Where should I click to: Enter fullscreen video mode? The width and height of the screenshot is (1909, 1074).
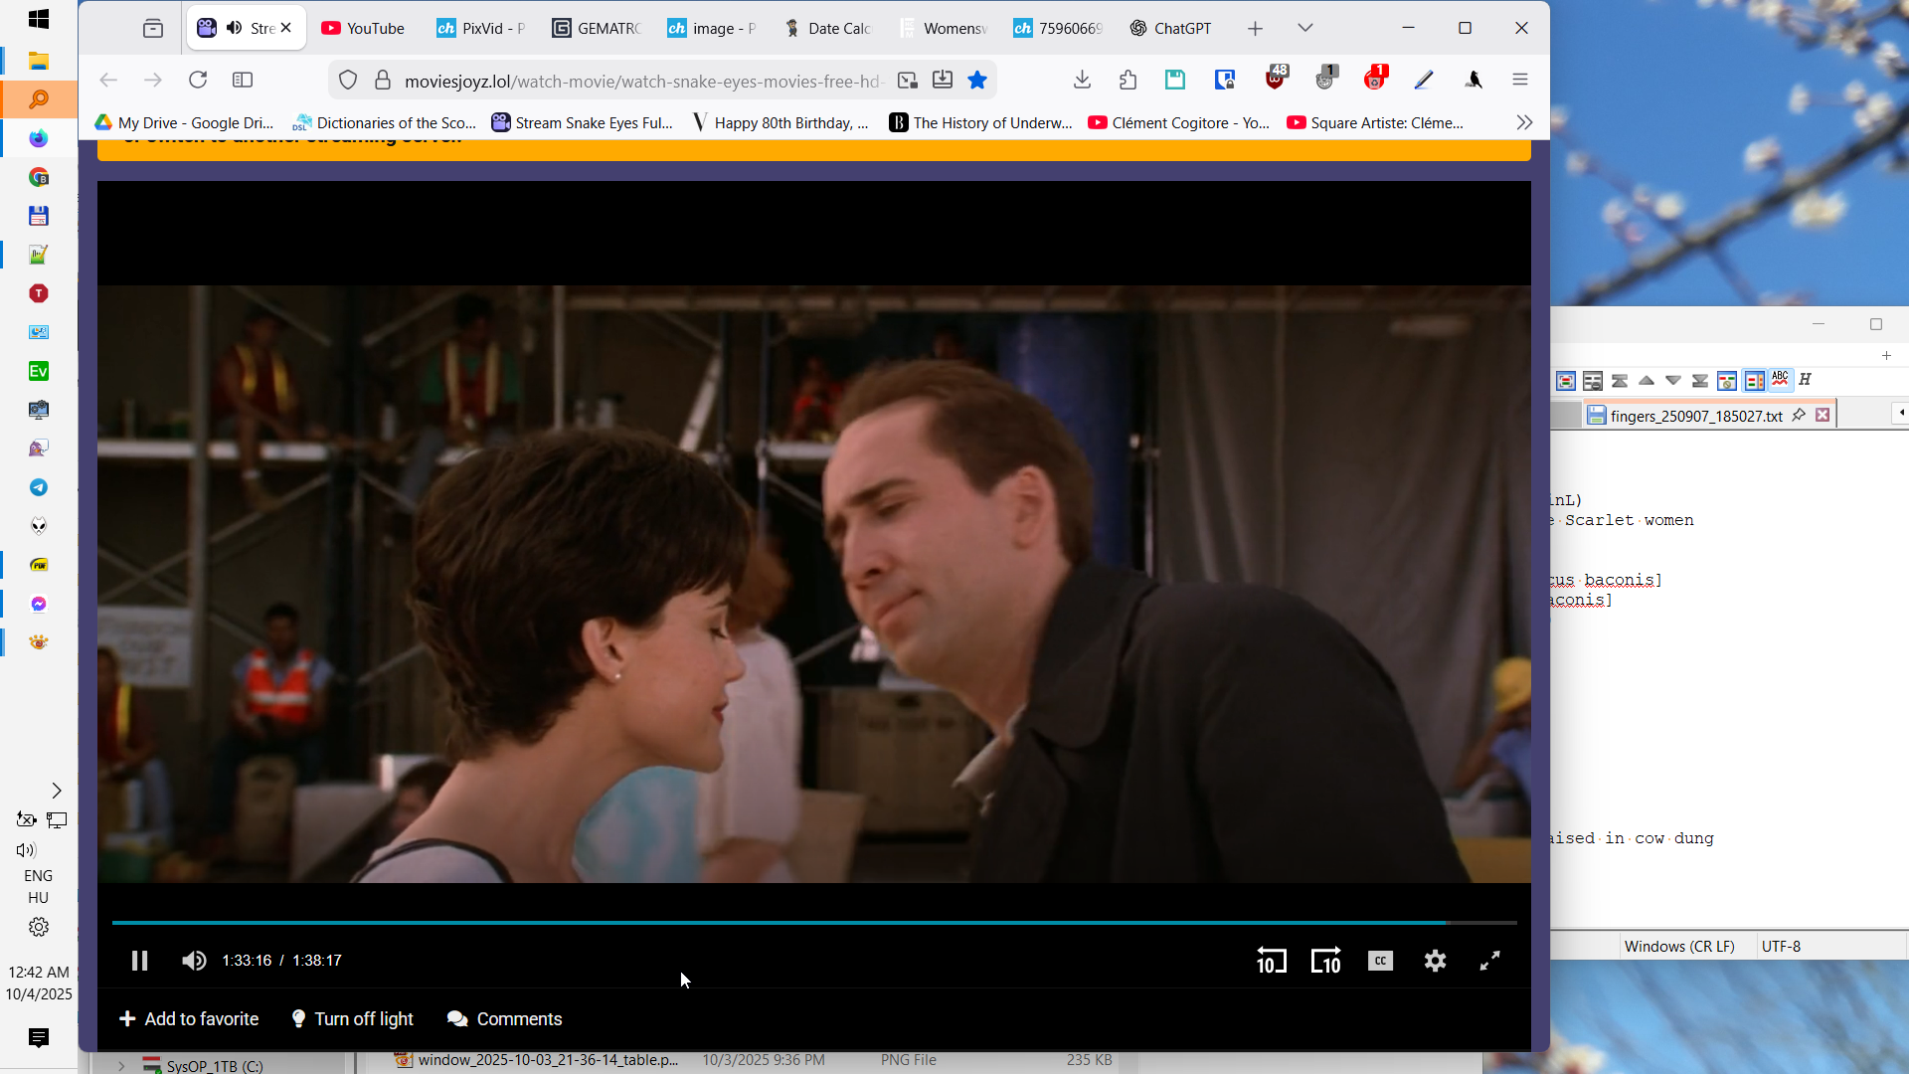[1489, 961]
